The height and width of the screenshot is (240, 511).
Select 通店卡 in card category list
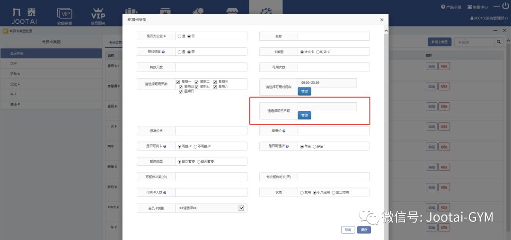[51, 104]
